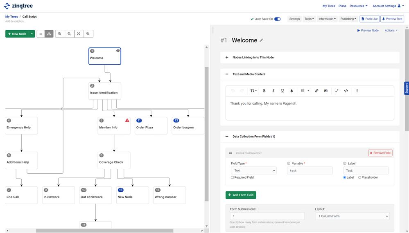Open the Layout column form dropdown
The image size is (409, 233).
coord(352,216)
